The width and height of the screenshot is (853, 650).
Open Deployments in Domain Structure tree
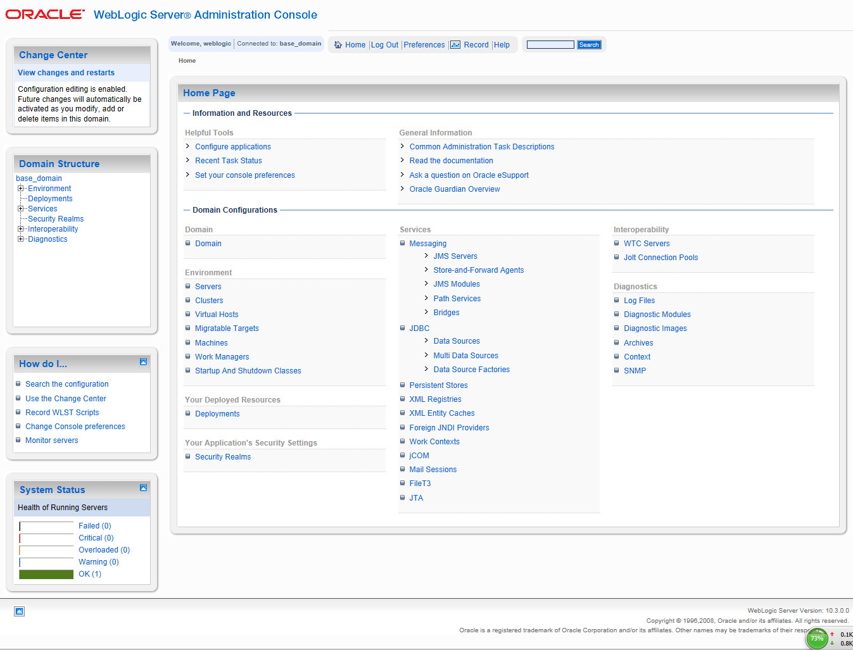click(x=50, y=199)
